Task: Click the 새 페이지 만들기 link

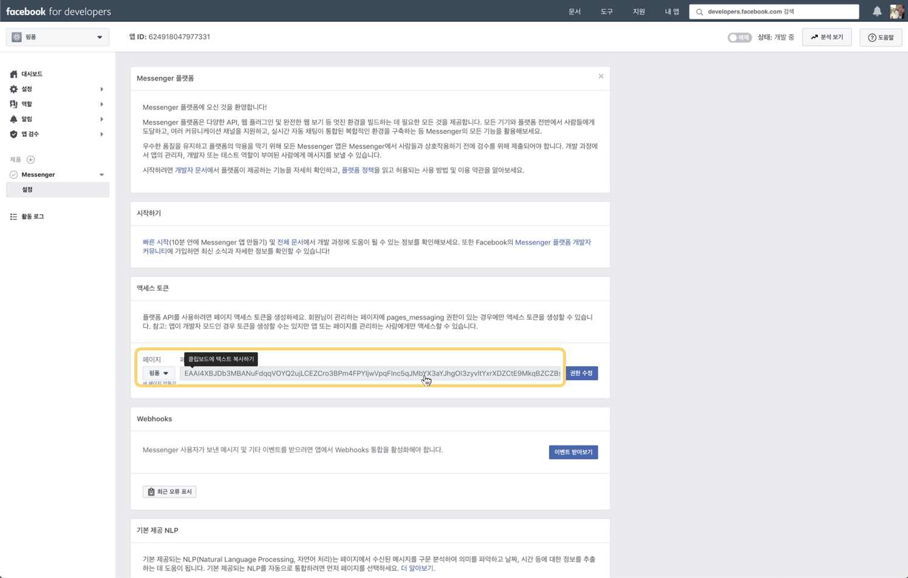Action: click(159, 383)
